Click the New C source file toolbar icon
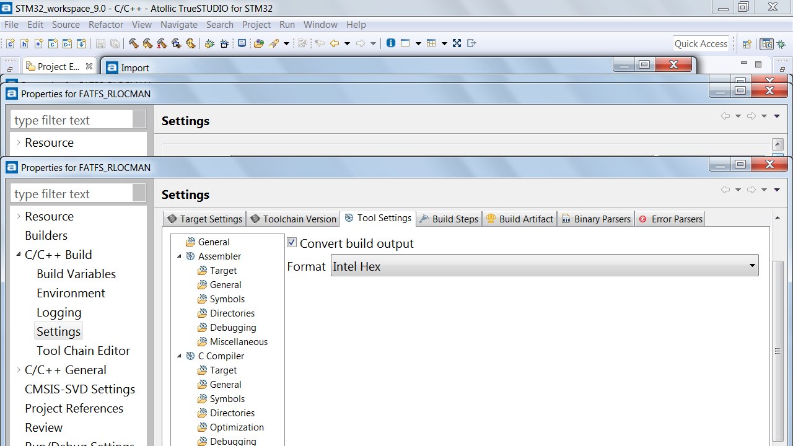Screen dimensions: 793x446 [11, 43]
